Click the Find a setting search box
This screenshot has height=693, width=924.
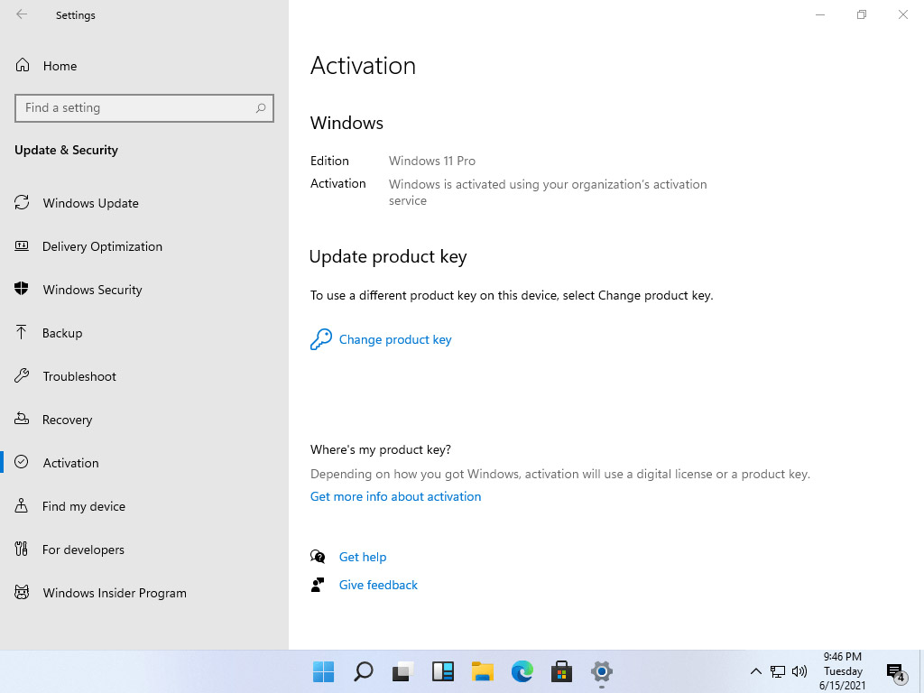[x=144, y=108]
